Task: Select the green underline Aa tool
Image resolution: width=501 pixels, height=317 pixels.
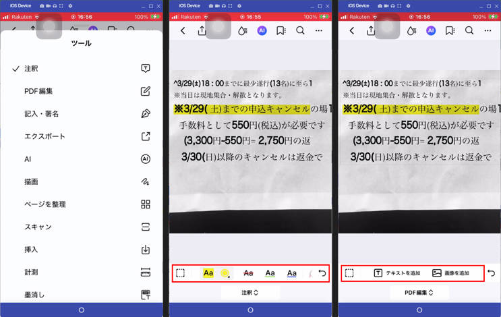Action: point(270,273)
